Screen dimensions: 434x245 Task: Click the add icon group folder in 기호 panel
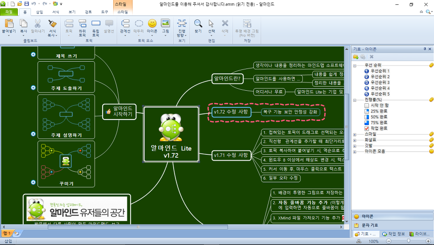(356, 57)
